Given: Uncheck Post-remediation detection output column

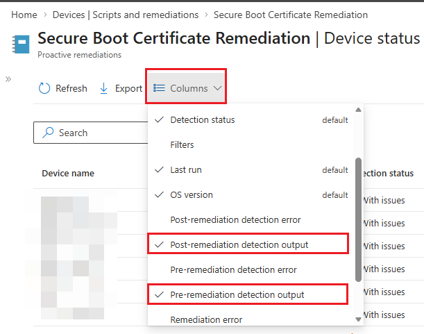Looking at the screenshot, I should (x=239, y=245).
